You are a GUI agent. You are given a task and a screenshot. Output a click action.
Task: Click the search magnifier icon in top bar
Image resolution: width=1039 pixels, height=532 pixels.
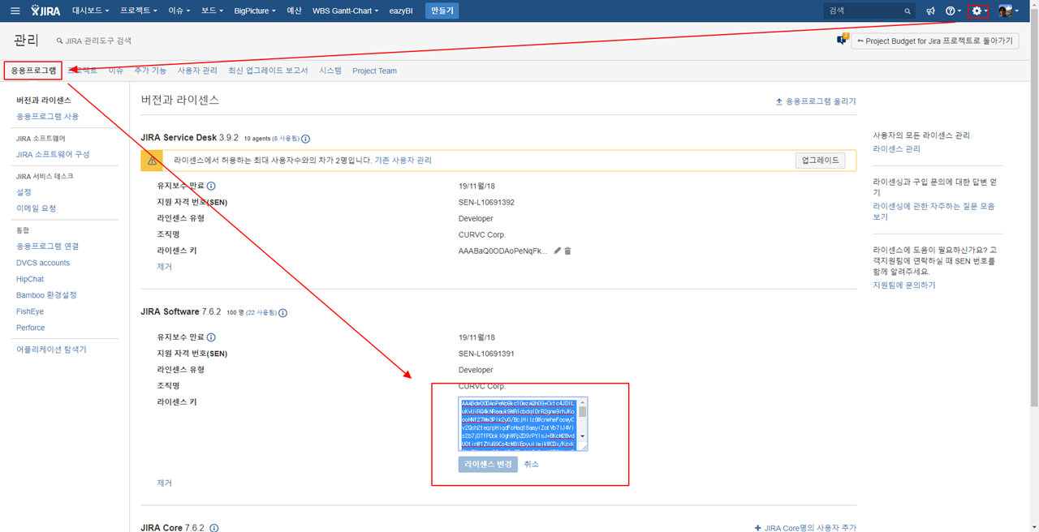(908, 11)
